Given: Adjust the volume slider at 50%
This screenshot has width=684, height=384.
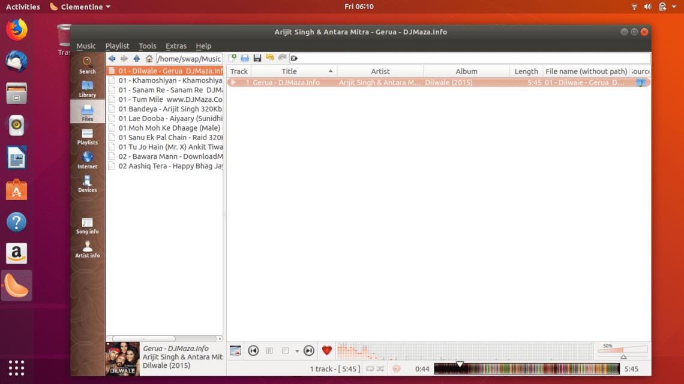Looking at the screenshot, I should pyautogui.click(x=623, y=350).
